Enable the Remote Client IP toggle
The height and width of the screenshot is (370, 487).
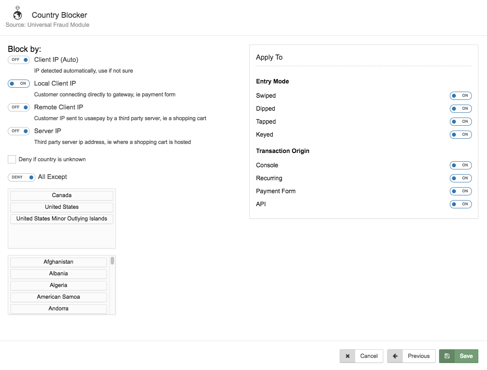click(x=19, y=107)
